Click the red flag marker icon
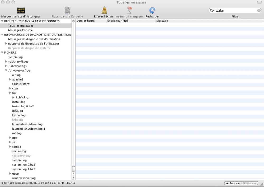 coord(129,11)
